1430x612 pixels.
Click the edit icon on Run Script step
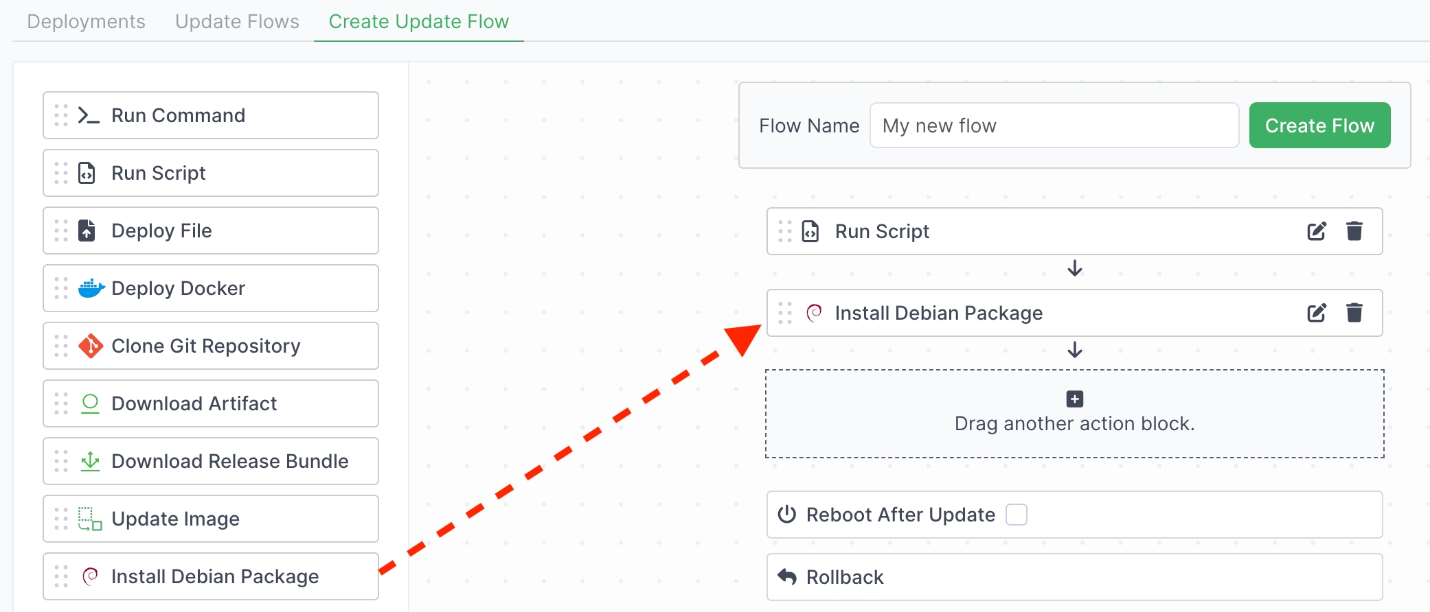(1316, 231)
